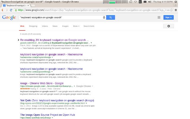190x119 pixels.
Task: Open "Not Quite Zero" knogs result
Action: (57, 101)
